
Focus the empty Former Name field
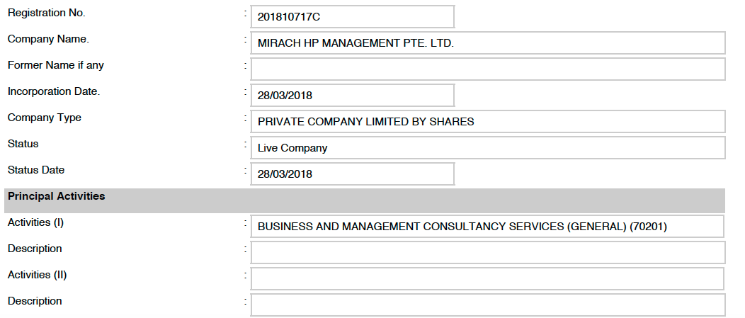(x=487, y=69)
